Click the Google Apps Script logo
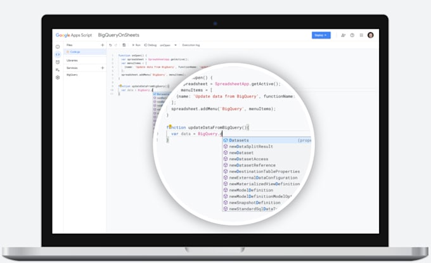This screenshot has width=431, height=263. click(74, 35)
